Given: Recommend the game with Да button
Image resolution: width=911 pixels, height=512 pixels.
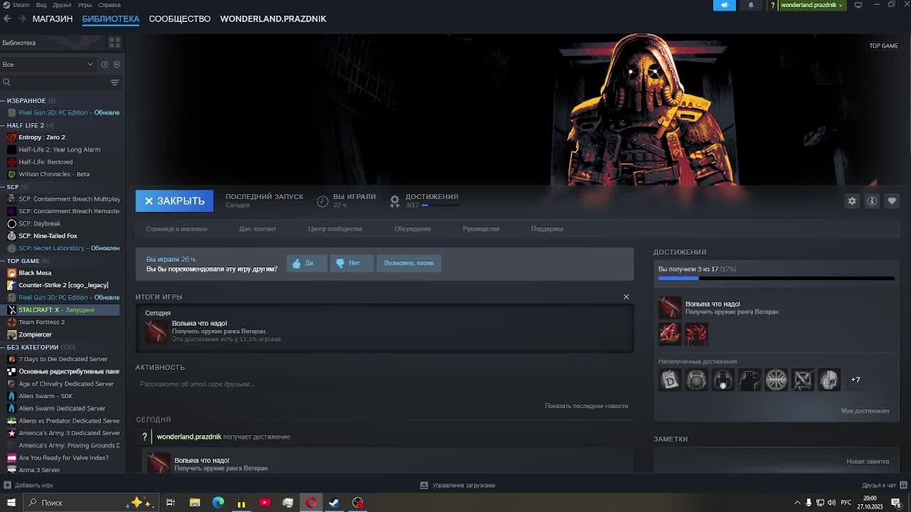Looking at the screenshot, I should (x=306, y=263).
